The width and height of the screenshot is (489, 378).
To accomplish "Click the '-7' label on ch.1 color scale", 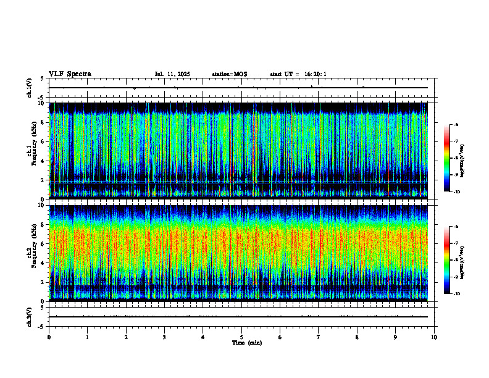I will tap(456, 141).
